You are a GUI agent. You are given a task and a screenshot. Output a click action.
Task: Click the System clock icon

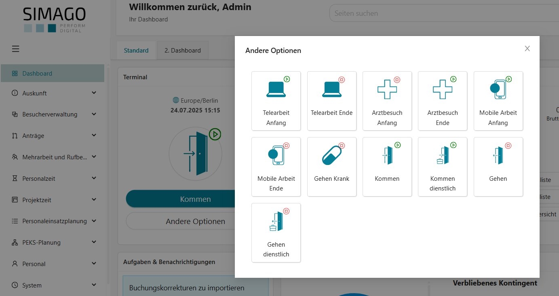(x=15, y=285)
